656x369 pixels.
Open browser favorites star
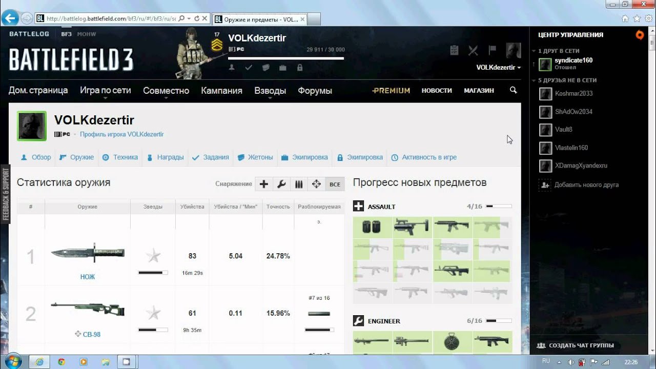(637, 18)
